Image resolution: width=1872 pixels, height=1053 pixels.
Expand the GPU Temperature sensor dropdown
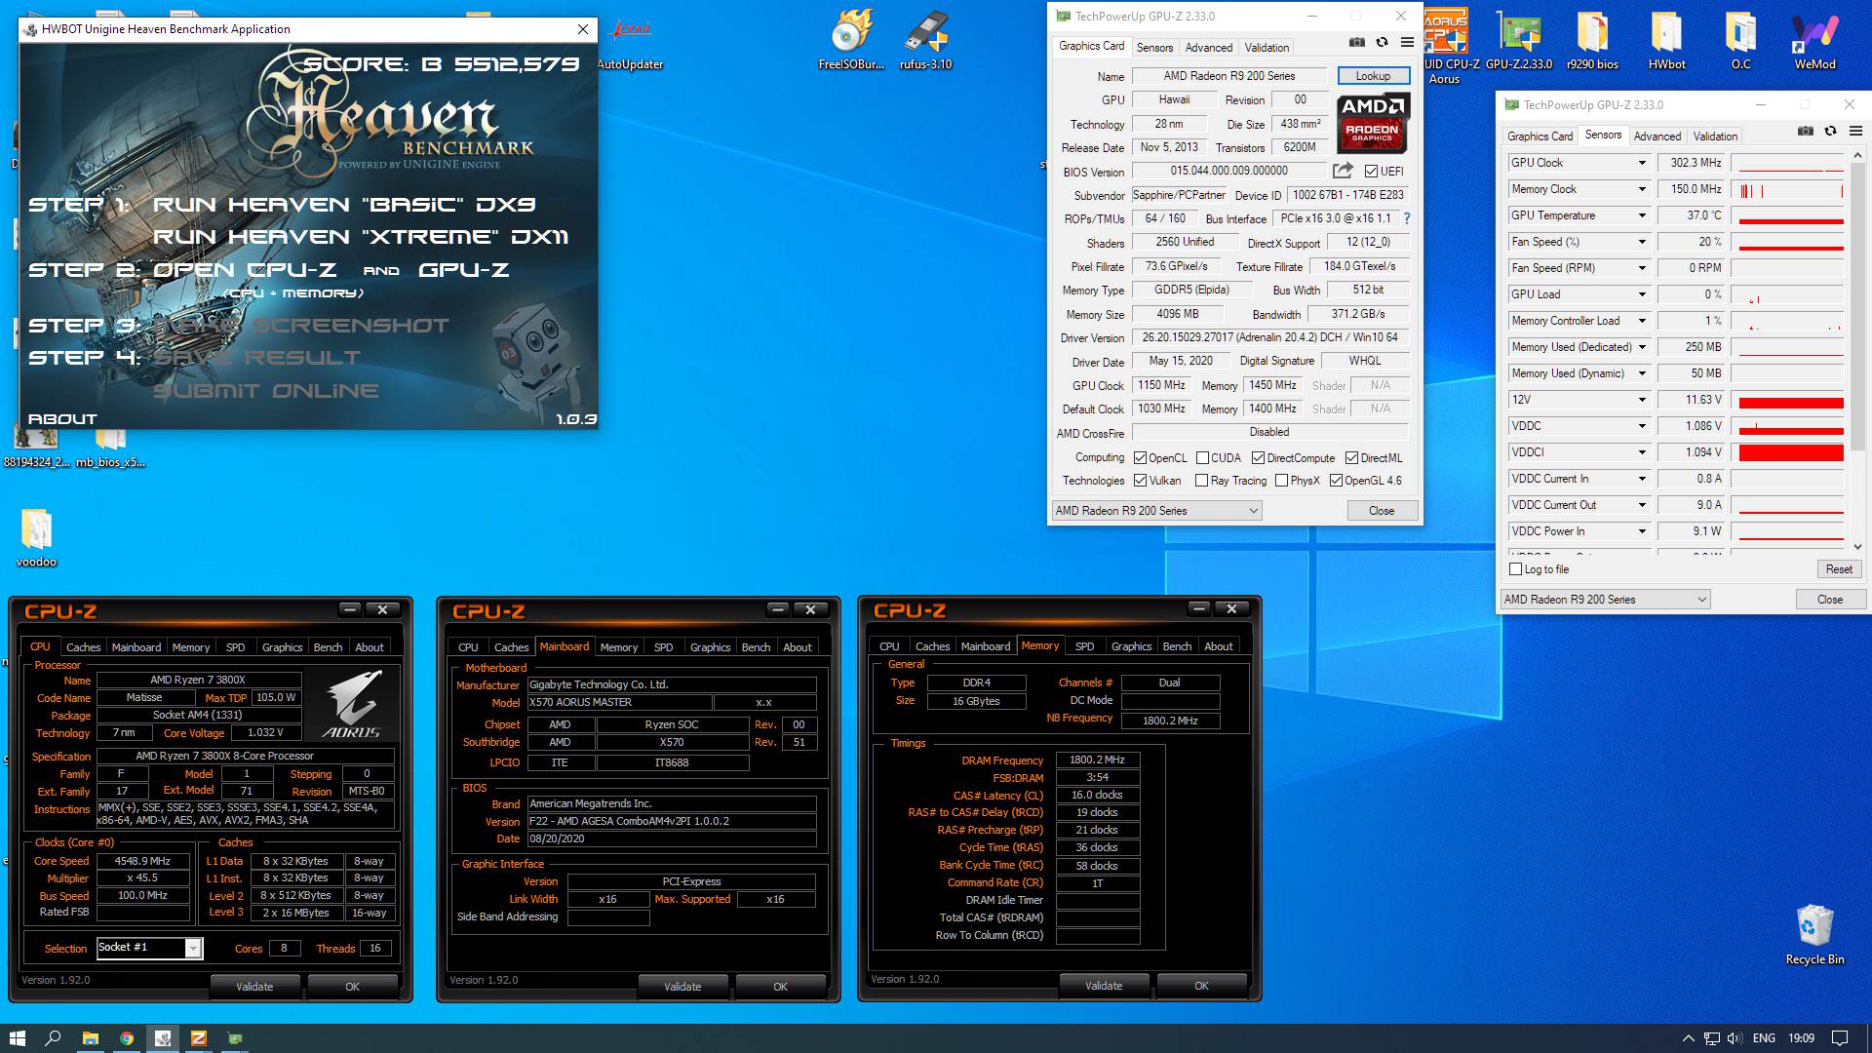[x=1642, y=215]
